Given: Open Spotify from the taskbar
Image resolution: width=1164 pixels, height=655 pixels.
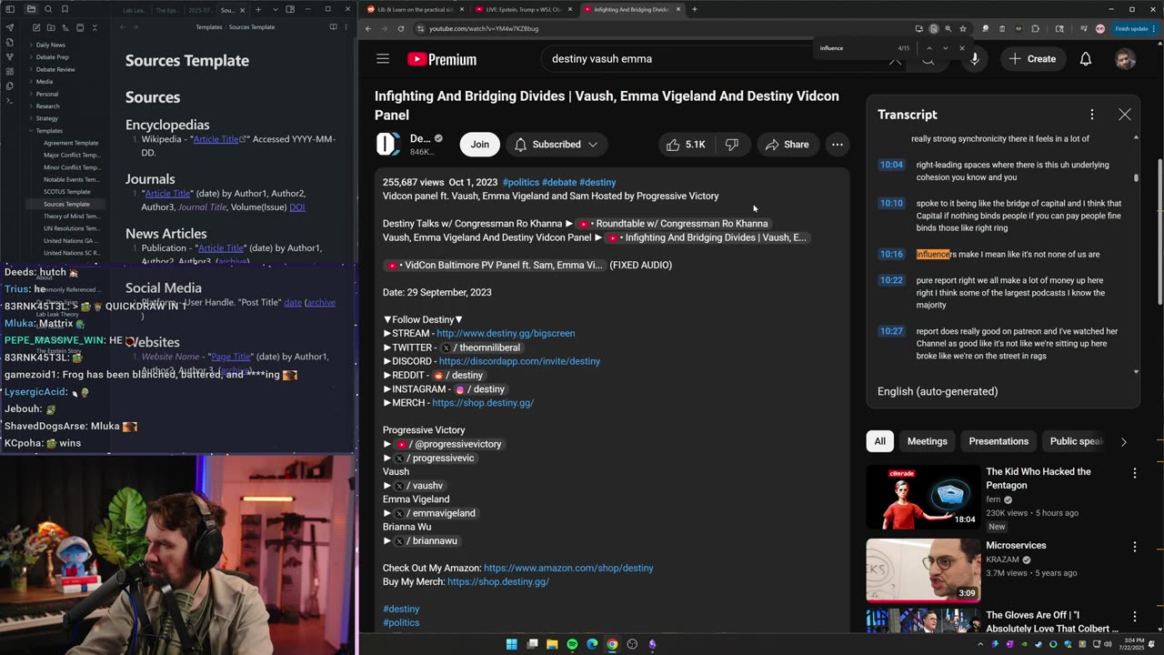Looking at the screenshot, I should pos(572,644).
